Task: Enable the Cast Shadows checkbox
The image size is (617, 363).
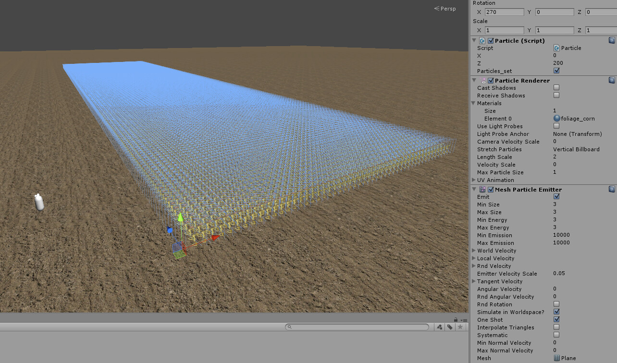Action: point(556,87)
